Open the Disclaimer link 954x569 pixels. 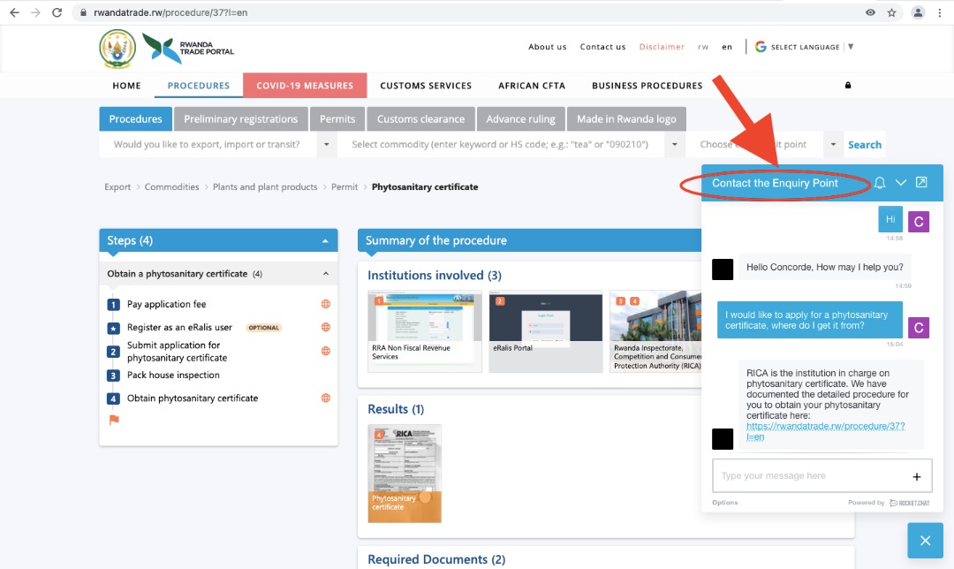tap(662, 47)
